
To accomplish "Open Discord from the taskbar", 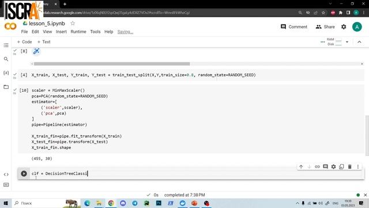I will click(x=123, y=203).
